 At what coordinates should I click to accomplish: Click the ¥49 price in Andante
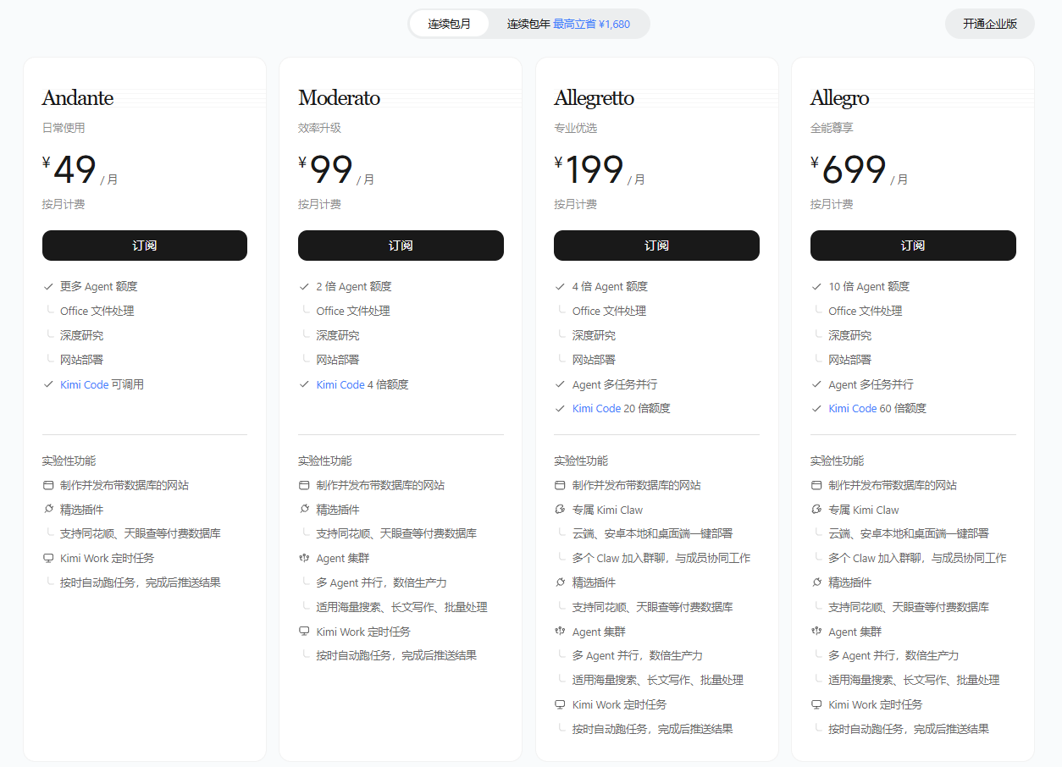pos(69,170)
